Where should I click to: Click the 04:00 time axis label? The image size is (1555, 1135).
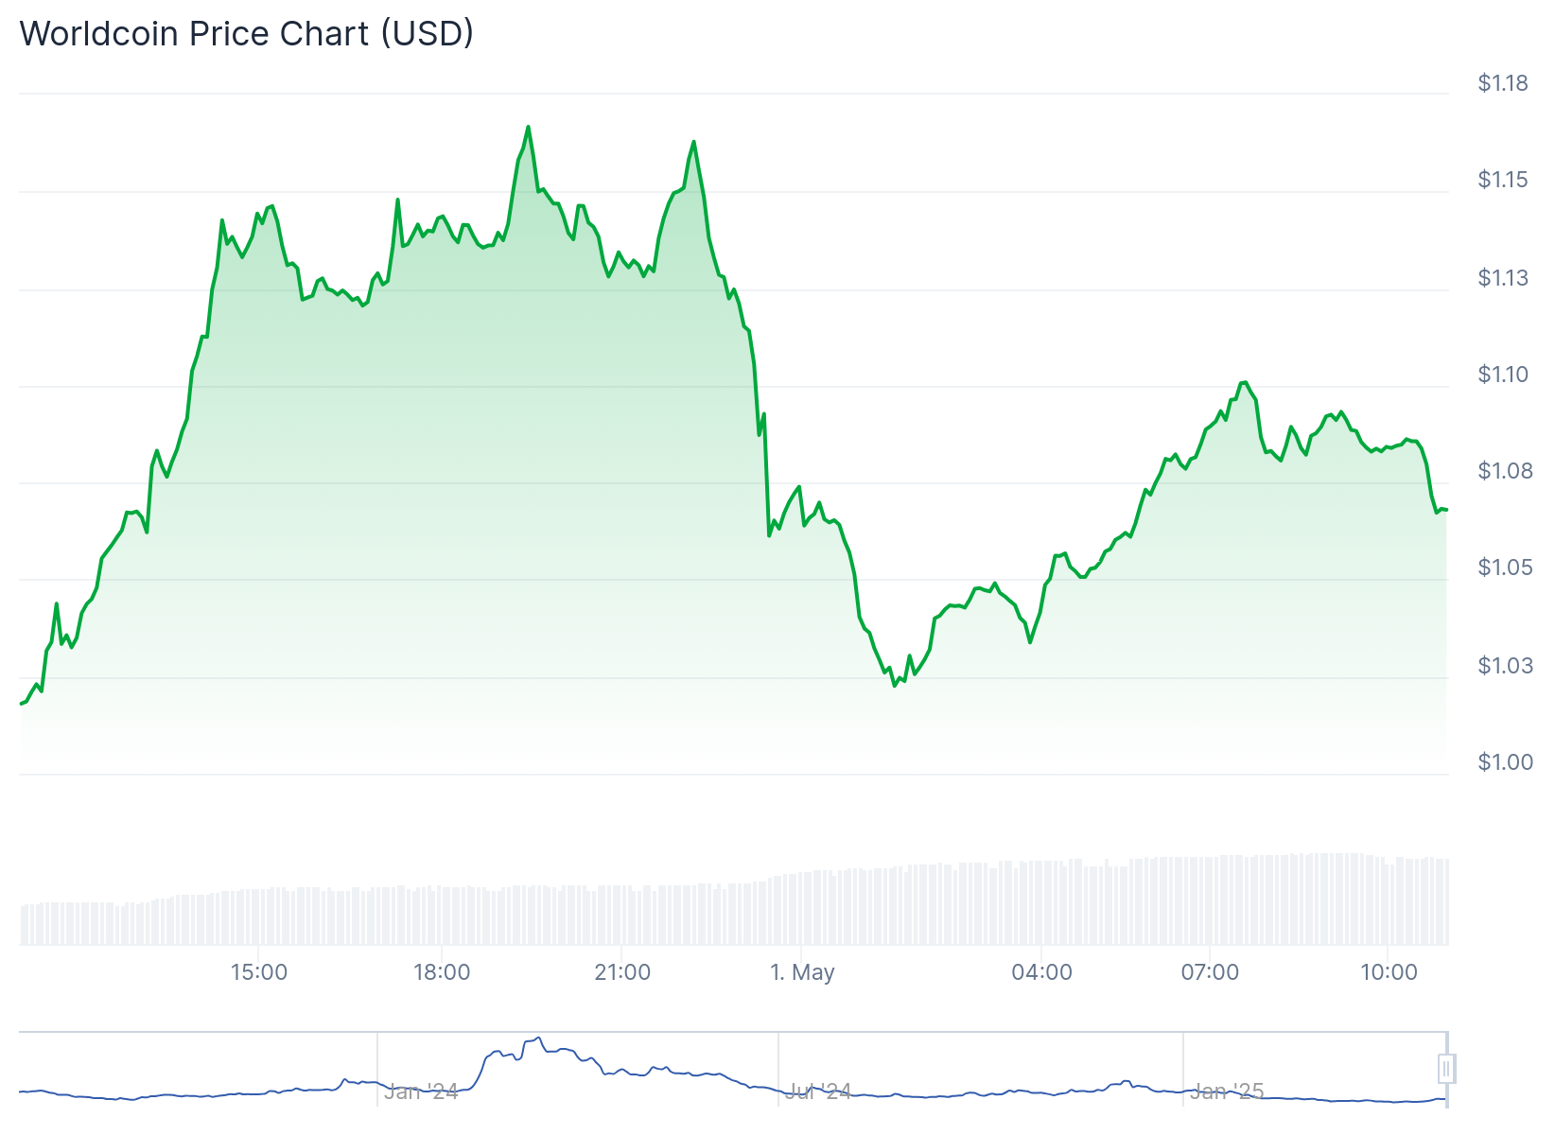(1041, 972)
